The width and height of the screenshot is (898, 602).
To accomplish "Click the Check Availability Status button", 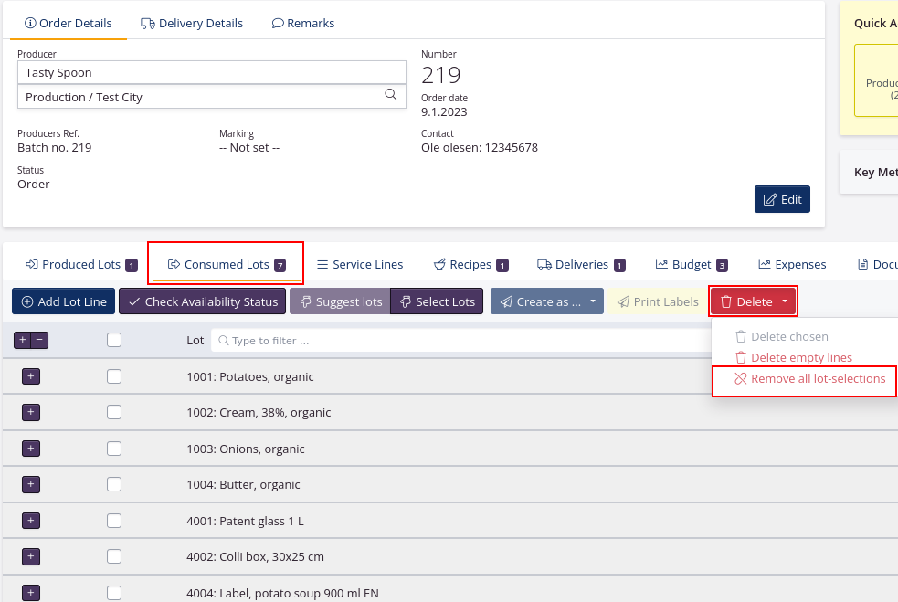I will [x=202, y=301].
